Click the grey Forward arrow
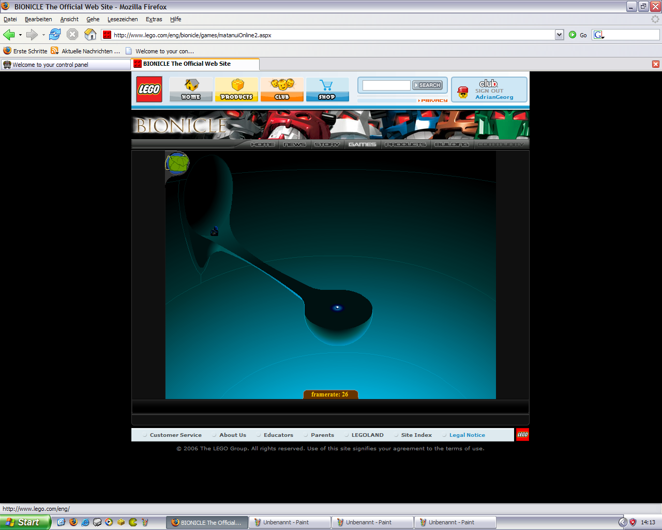Screen dimensions: 662x530 32,35
